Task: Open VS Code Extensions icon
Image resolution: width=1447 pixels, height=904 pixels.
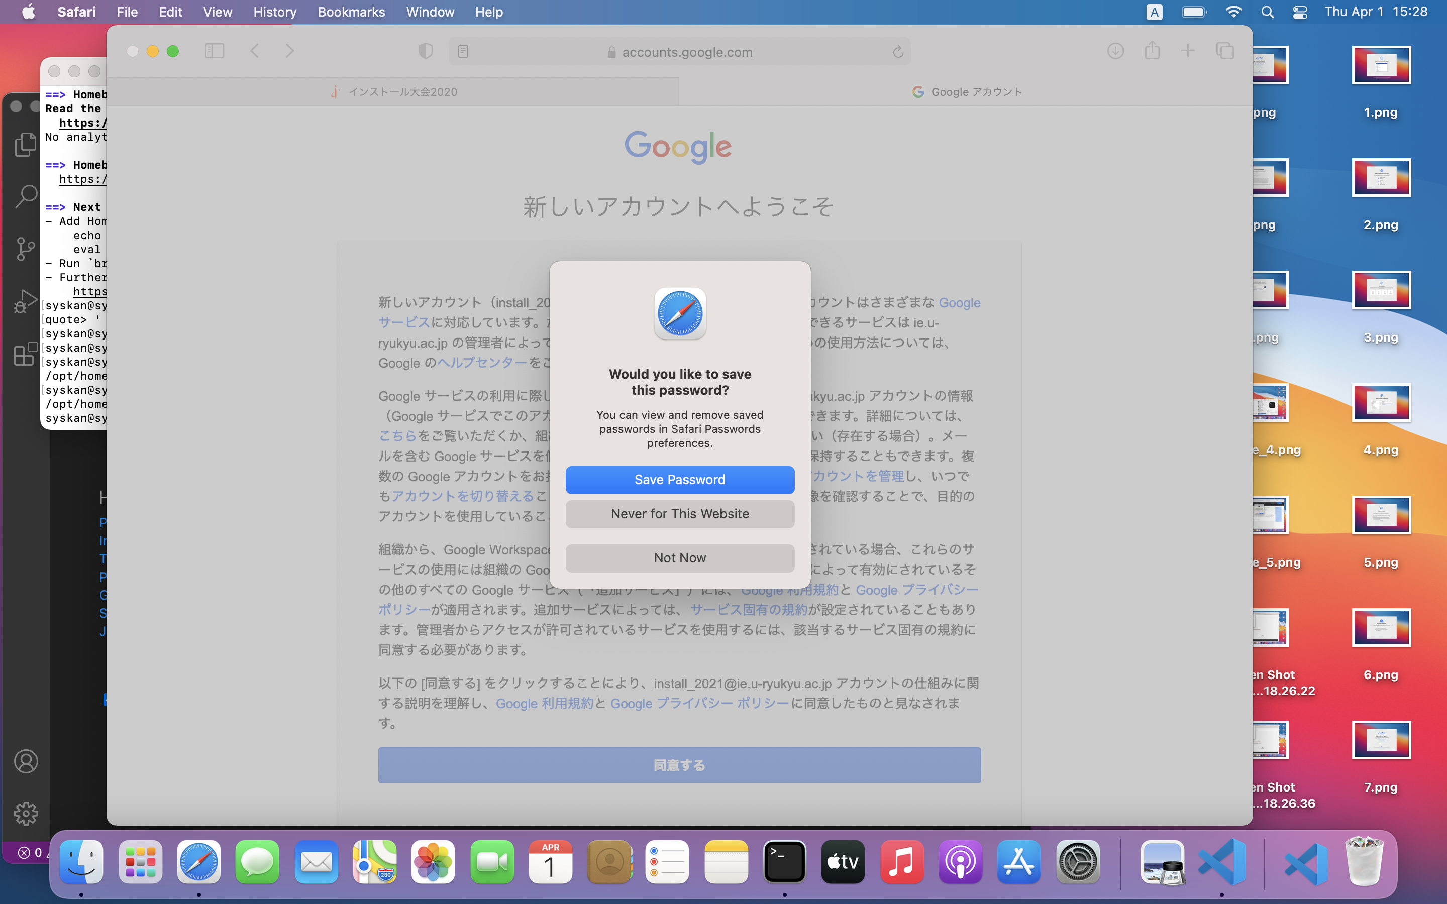Action: [26, 354]
